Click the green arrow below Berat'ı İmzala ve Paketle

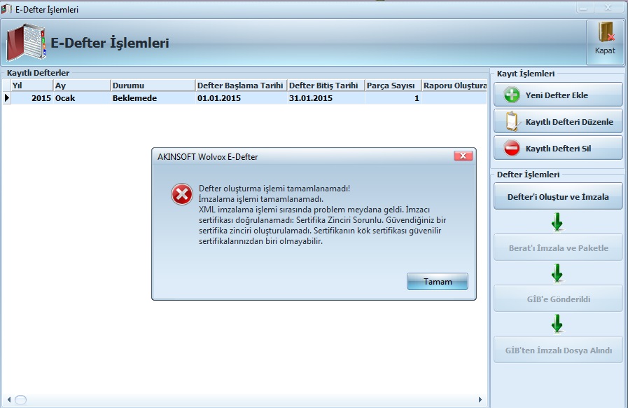click(557, 273)
